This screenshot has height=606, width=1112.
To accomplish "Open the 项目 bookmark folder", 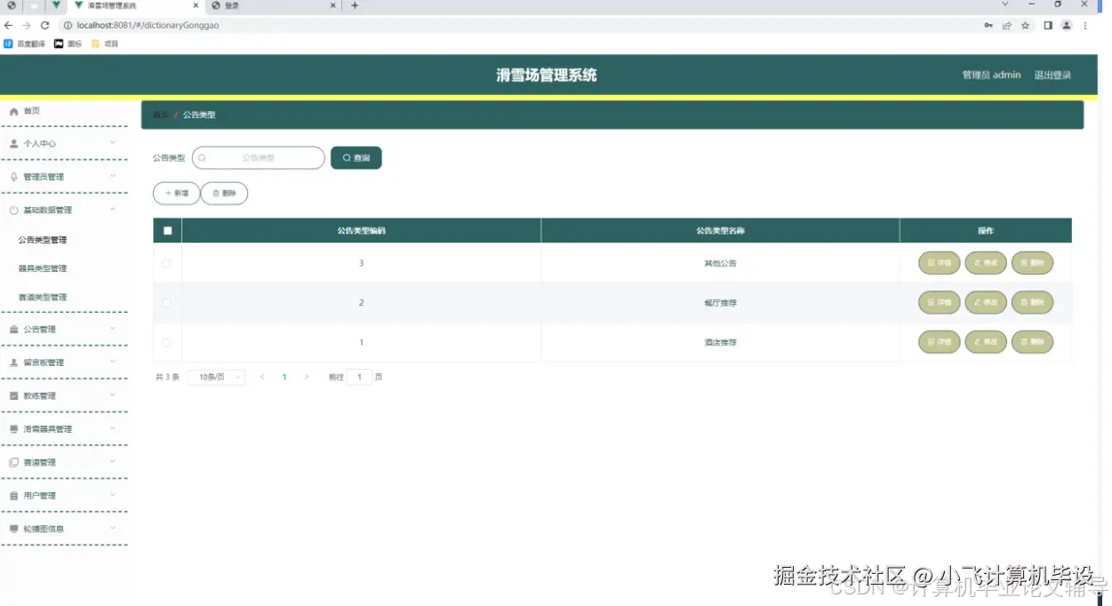I will (x=105, y=44).
